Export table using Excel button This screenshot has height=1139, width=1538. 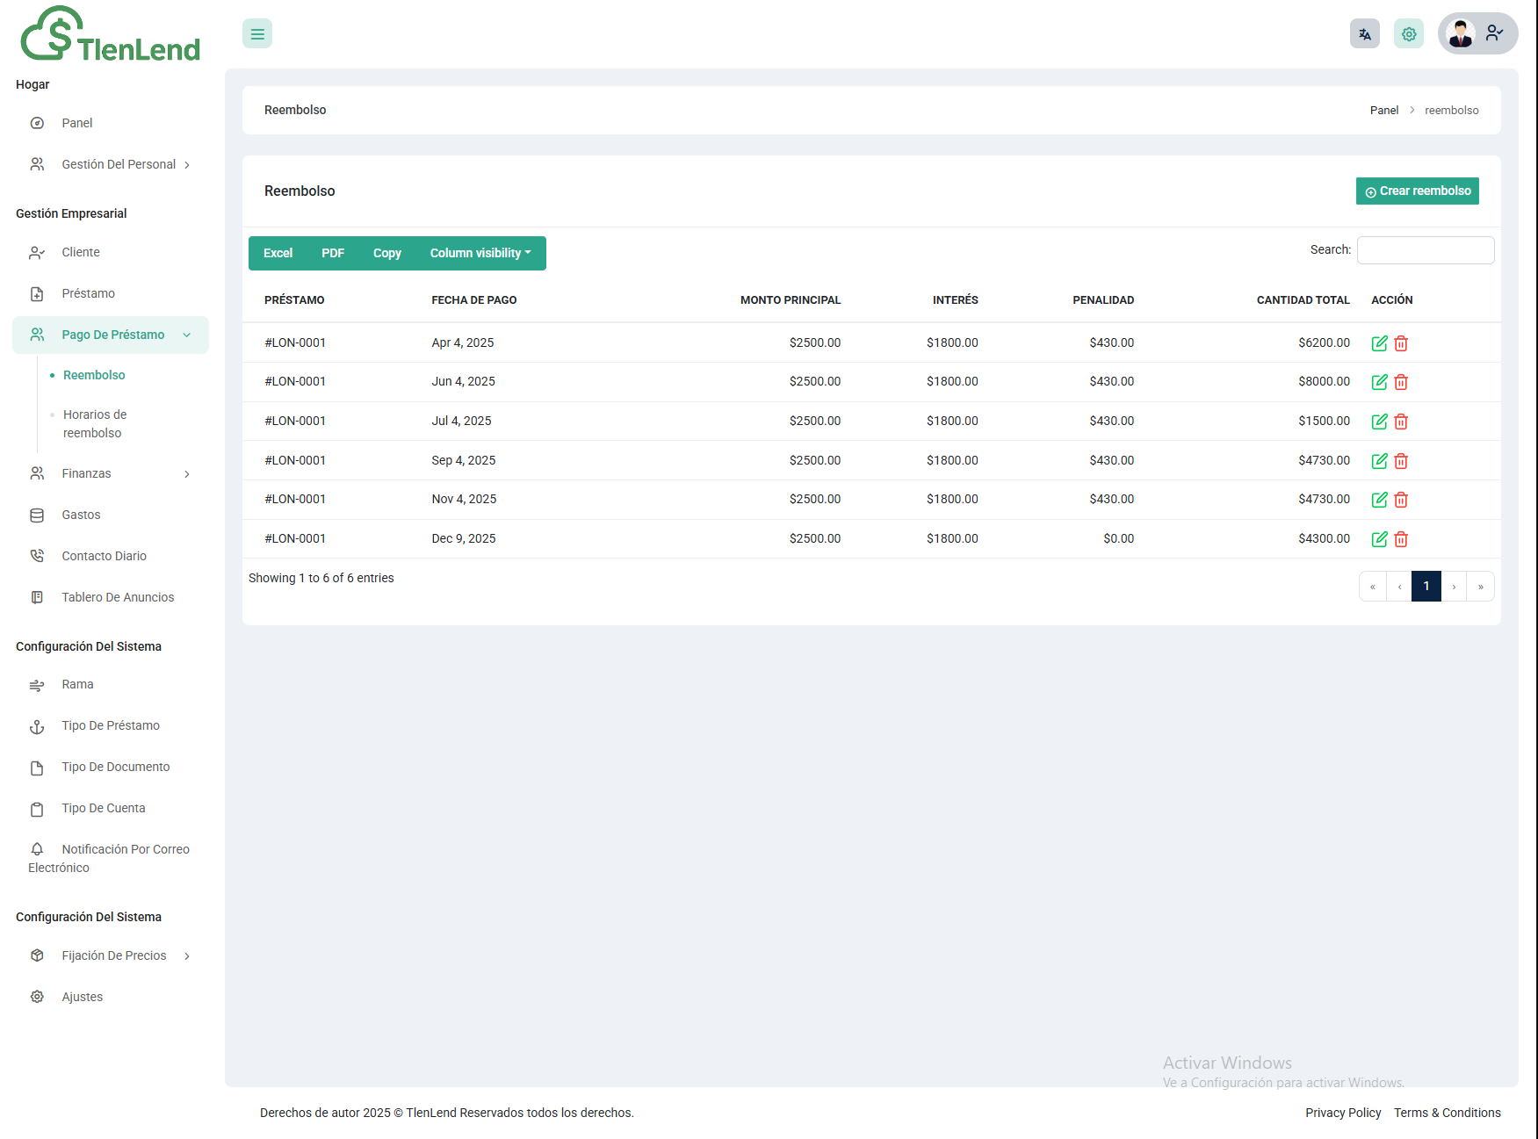pyautogui.click(x=278, y=254)
